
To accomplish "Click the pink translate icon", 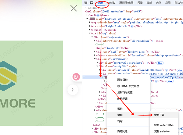I will tap(76, 77).
